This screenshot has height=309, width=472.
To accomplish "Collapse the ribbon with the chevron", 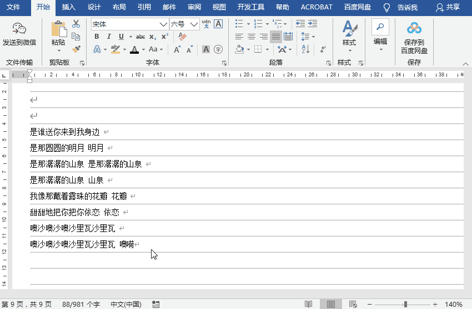I will (465, 64).
